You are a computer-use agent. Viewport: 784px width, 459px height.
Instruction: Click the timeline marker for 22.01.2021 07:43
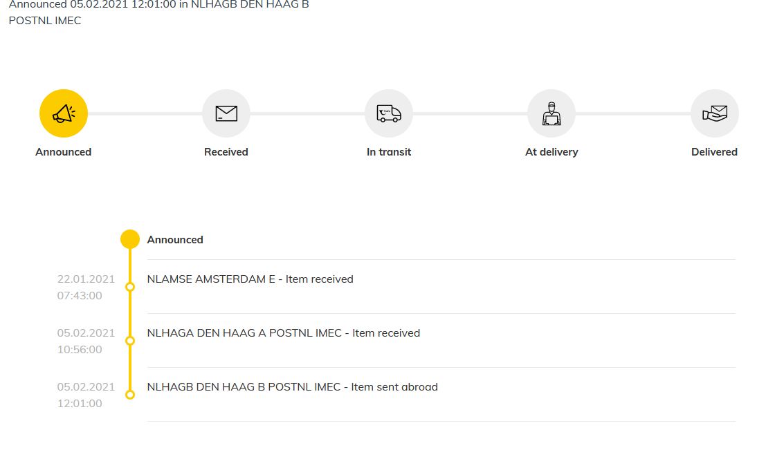point(130,287)
